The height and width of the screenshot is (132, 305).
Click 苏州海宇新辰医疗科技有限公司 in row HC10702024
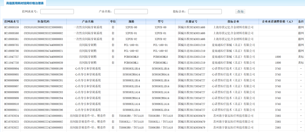point(233,116)
